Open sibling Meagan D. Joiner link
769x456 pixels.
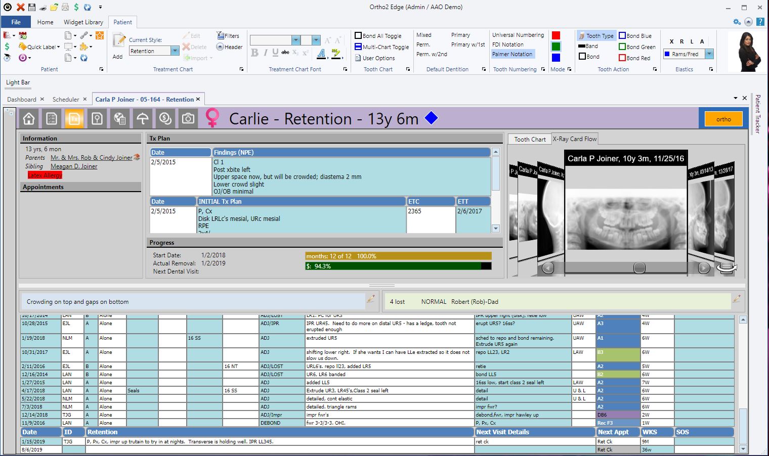pos(74,166)
